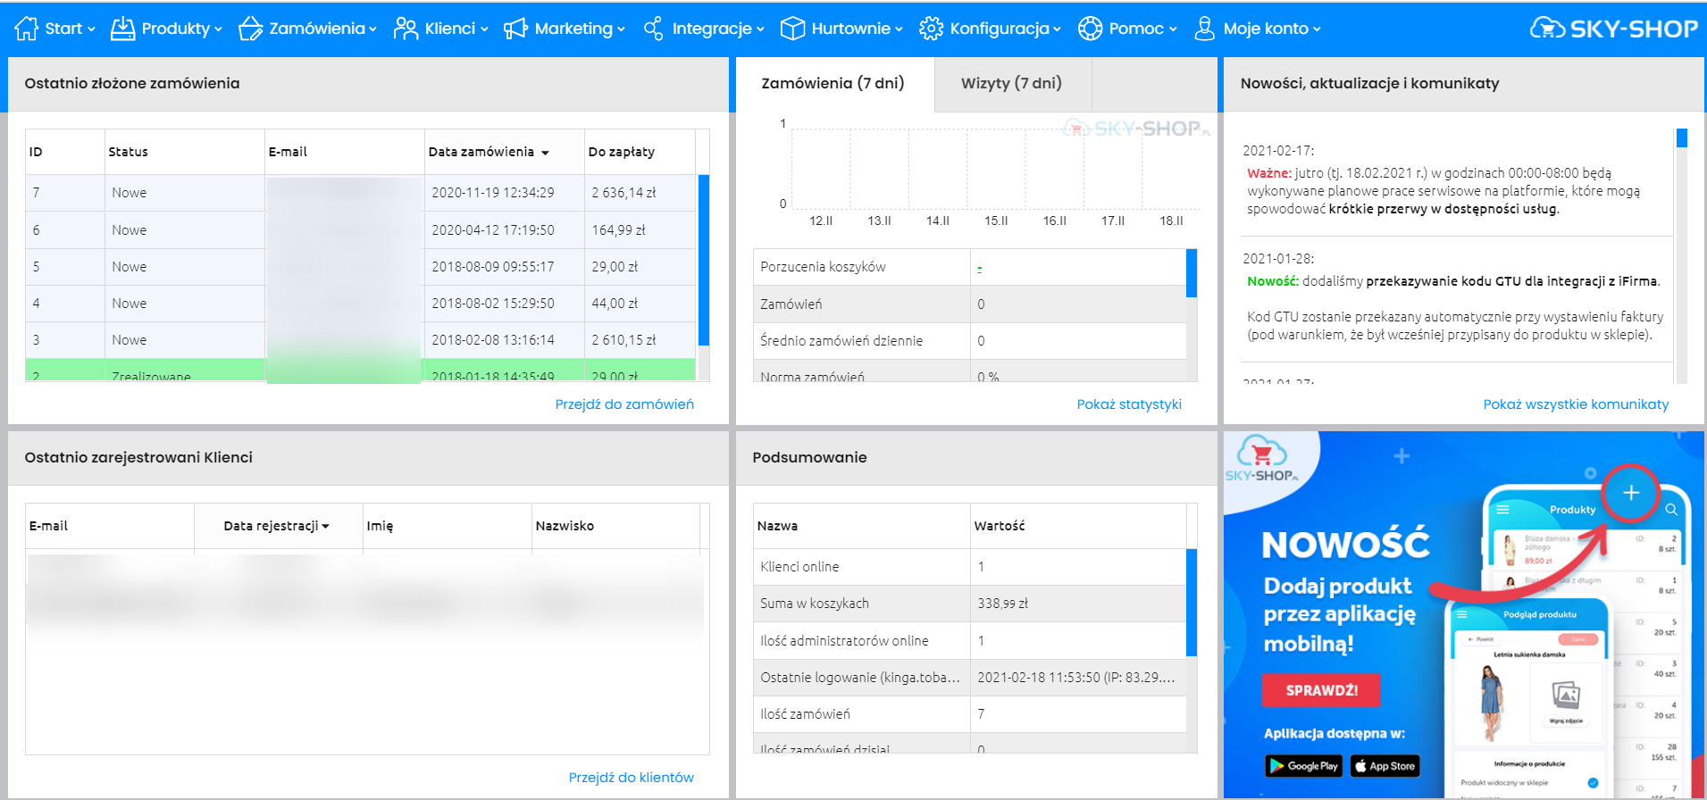Click the Konfiguracja gear icon
Screen dimensions: 1707x800
pyautogui.click(x=931, y=29)
